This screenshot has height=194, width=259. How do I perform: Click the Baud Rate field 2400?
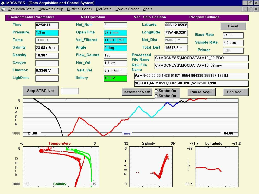[233, 35]
